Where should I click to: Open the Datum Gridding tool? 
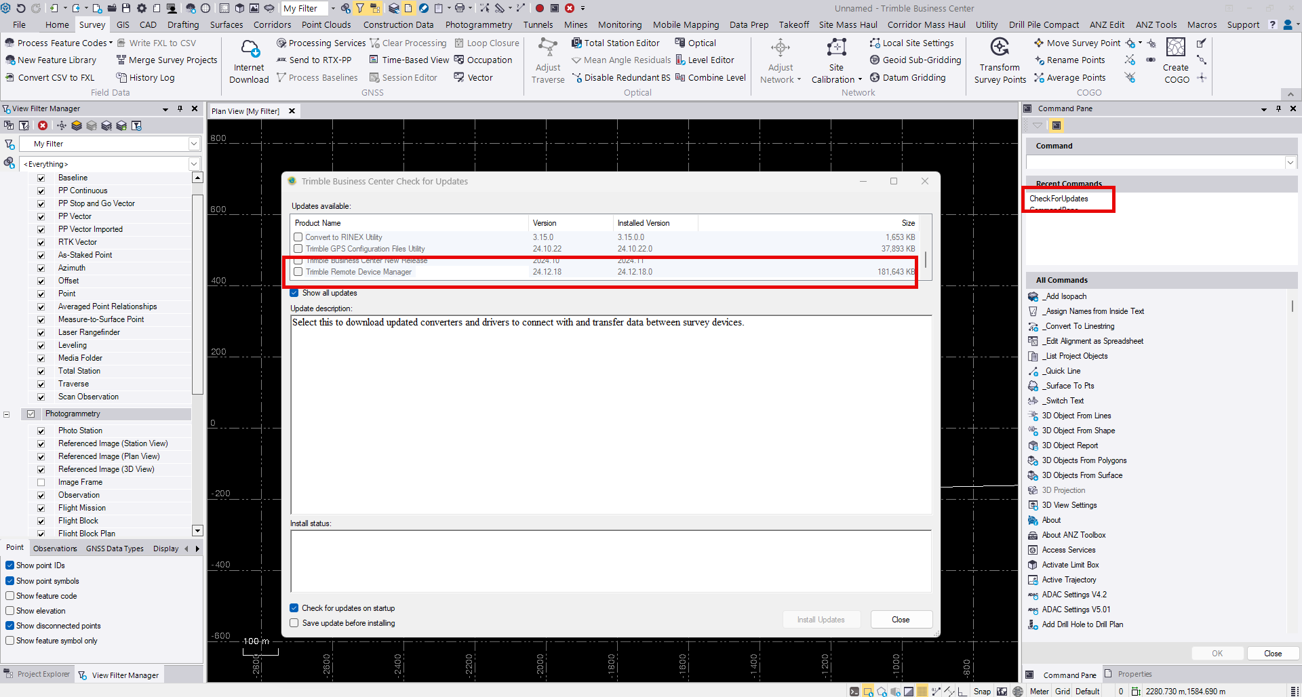[907, 77]
